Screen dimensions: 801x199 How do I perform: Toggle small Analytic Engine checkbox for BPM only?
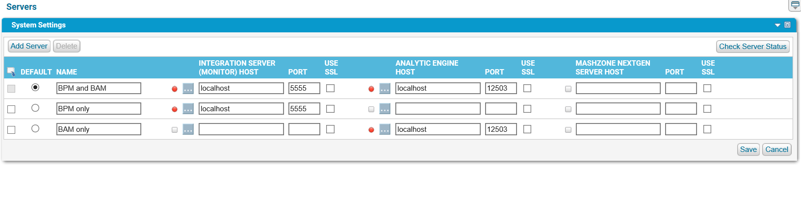tap(371, 109)
